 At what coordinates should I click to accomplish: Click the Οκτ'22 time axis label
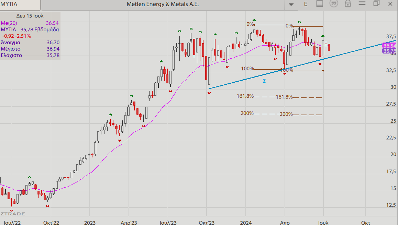[x=51, y=223]
